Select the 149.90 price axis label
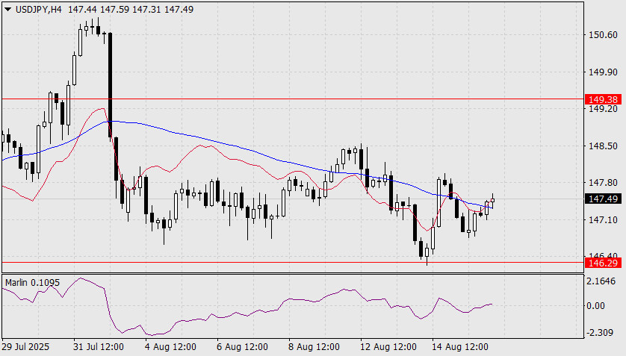Screen dimensions: 626x356 pyautogui.click(x=603, y=72)
